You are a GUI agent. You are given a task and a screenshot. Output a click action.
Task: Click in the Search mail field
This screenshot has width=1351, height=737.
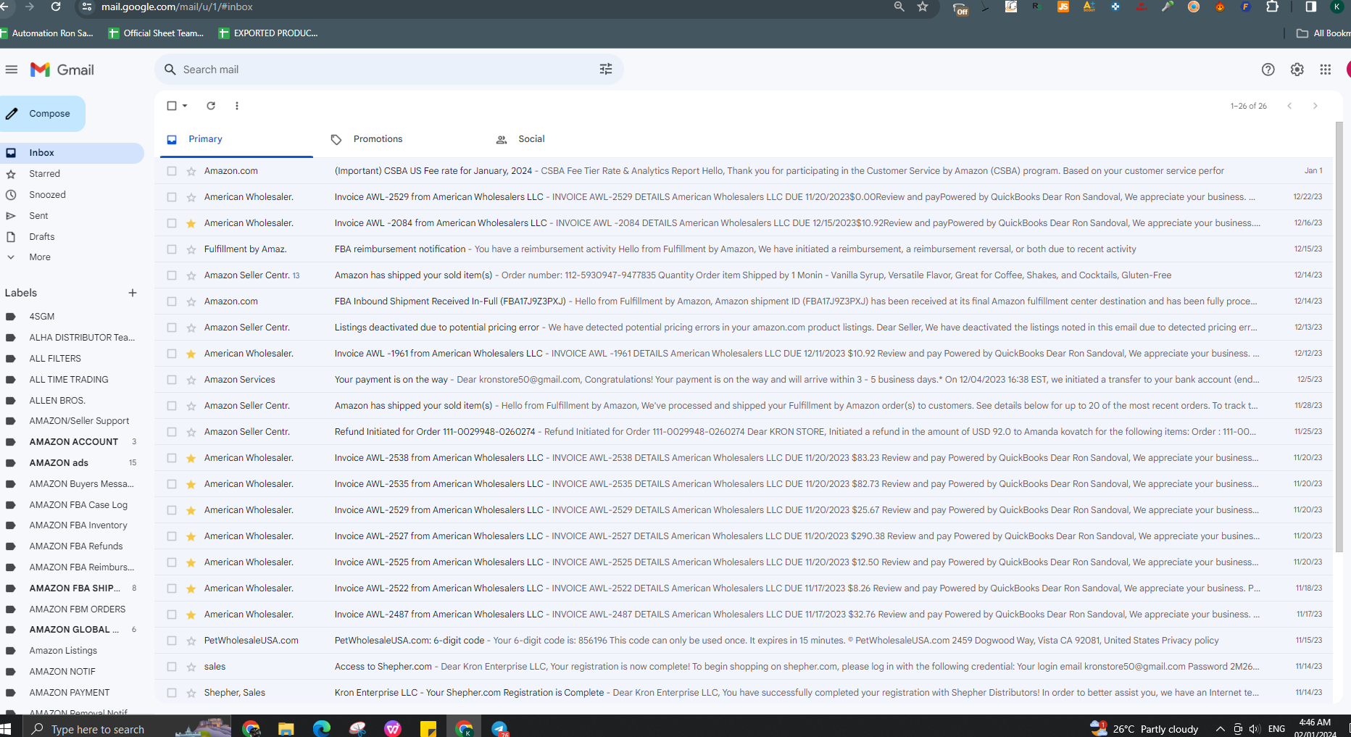(388, 70)
